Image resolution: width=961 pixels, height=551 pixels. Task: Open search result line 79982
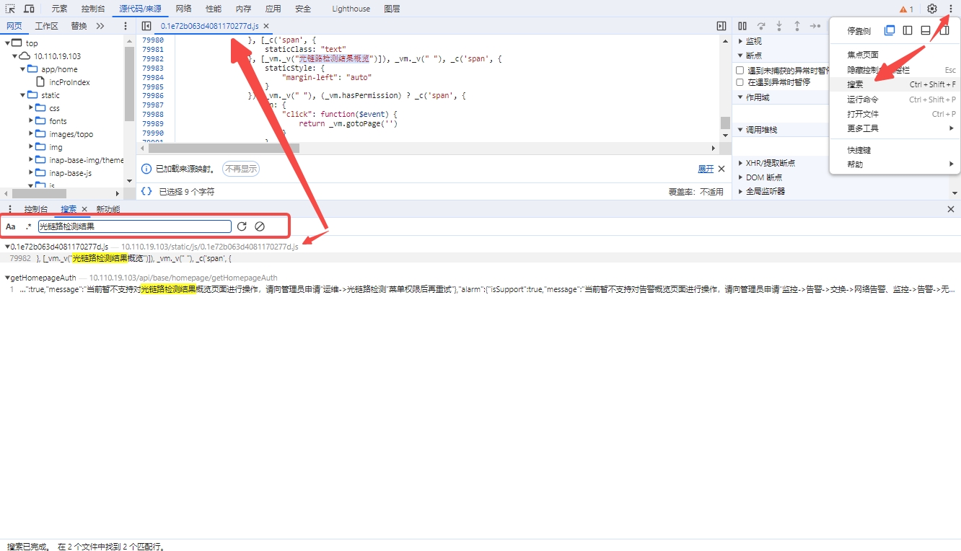pyautogui.click(x=480, y=257)
